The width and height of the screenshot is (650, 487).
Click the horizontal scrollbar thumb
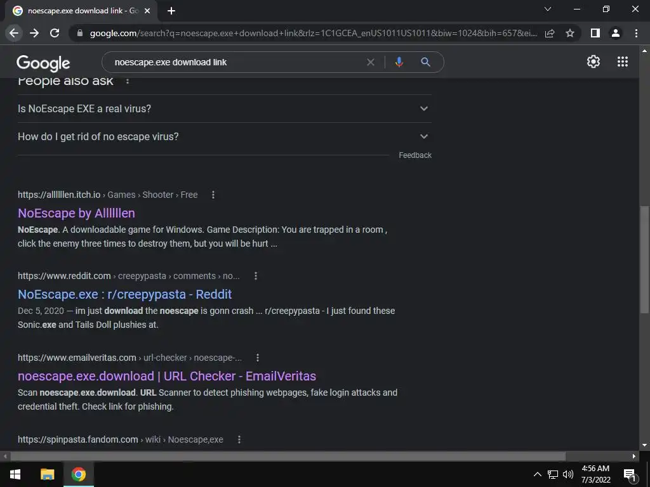coord(288,457)
